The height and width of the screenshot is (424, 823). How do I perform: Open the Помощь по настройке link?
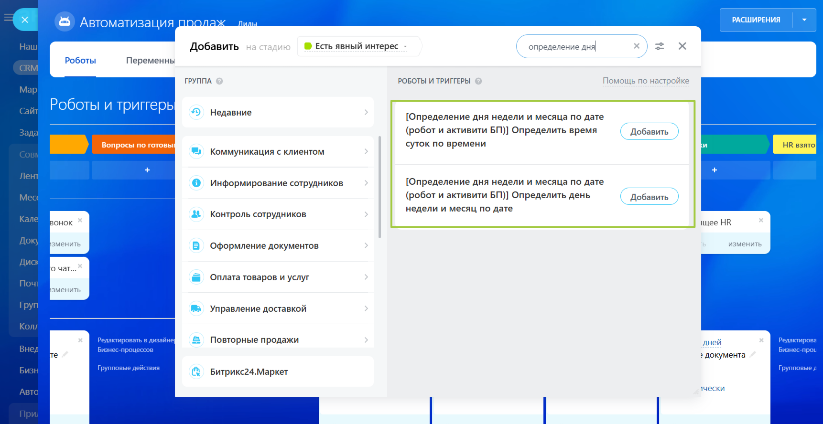(646, 81)
